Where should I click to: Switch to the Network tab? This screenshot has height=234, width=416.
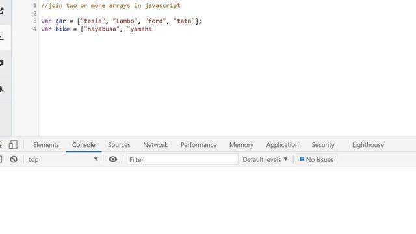155,145
